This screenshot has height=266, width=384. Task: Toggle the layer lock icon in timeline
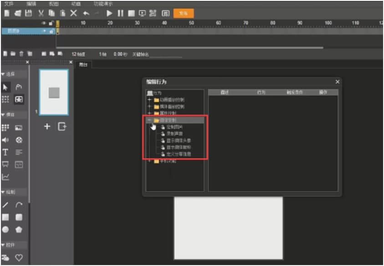coord(51,23)
